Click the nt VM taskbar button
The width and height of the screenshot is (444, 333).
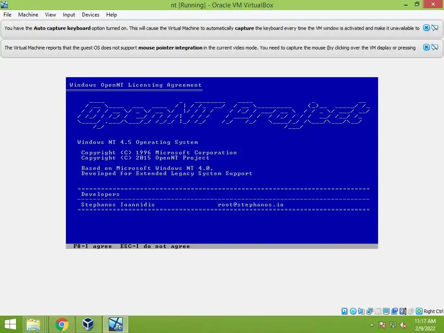116,324
